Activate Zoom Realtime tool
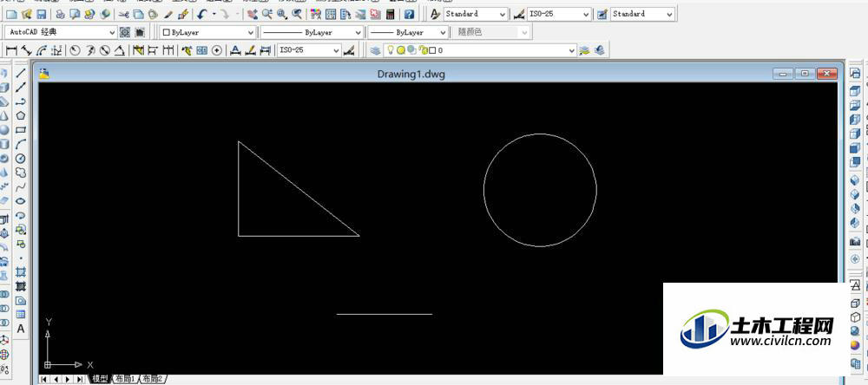 coord(267,15)
